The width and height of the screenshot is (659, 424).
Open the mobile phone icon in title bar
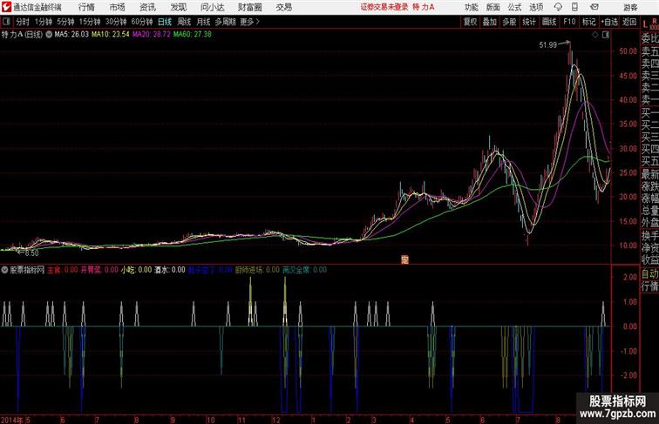pyautogui.click(x=574, y=7)
